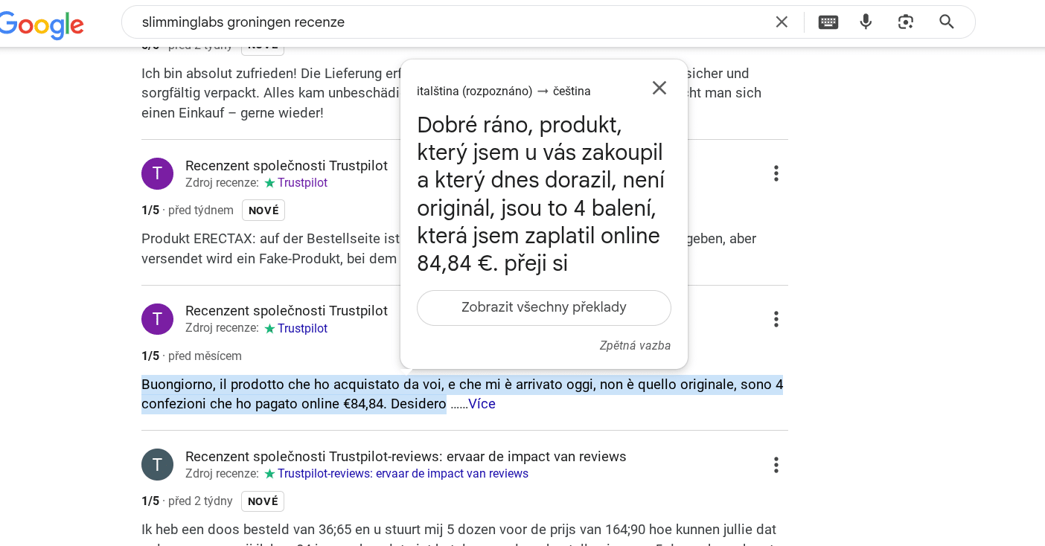This screenshot has width=1045, height=546.
Task: Start voice search with the microphone icon
Action: pyautogui.click(x=866, y=22)
